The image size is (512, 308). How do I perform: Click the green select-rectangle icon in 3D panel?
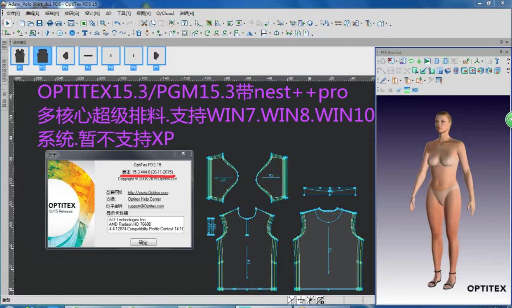415,71
